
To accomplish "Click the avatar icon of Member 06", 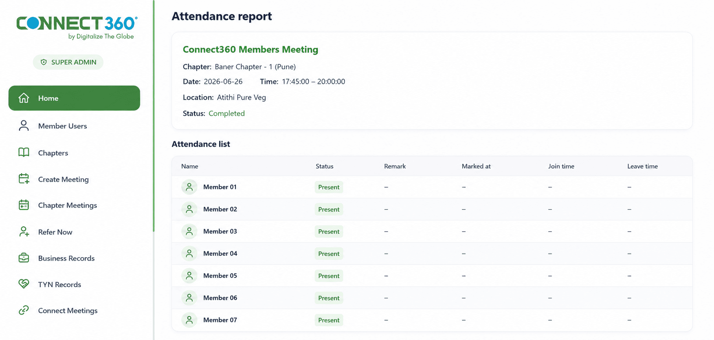I will (x=189, y=298).
